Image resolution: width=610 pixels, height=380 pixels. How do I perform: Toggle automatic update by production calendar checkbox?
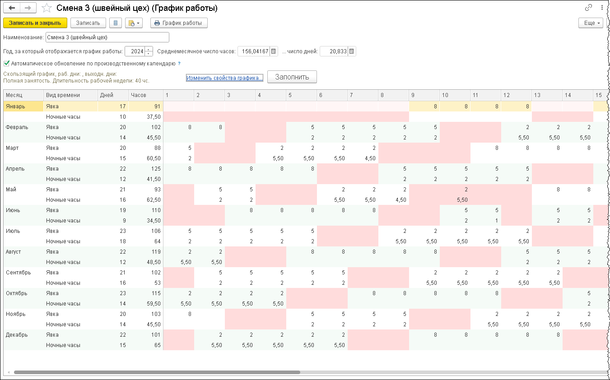click(x=6, y=64)
